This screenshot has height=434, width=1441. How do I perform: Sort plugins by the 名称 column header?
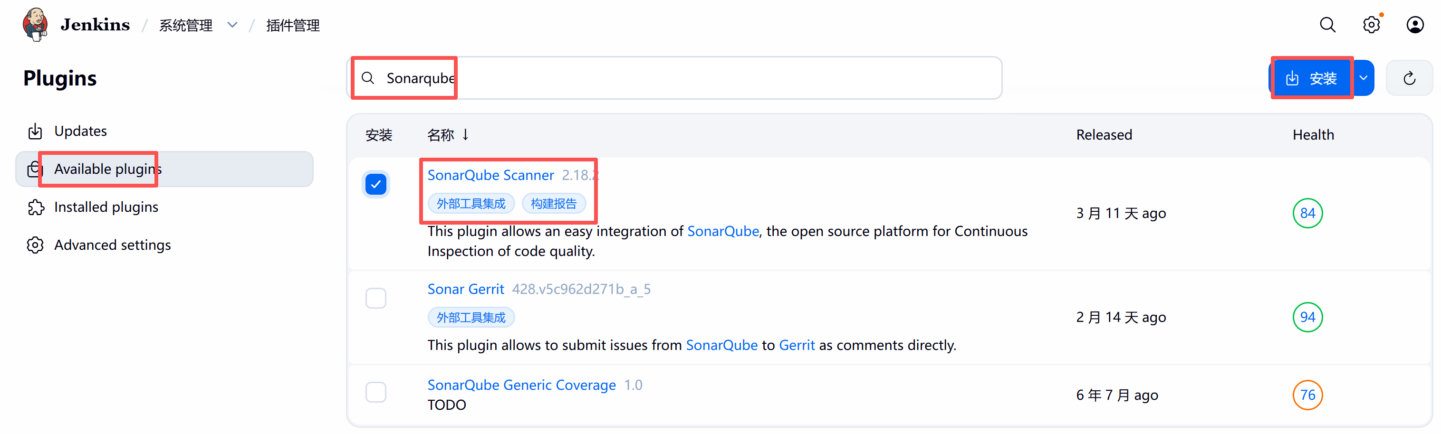click(x=448, y=135)
